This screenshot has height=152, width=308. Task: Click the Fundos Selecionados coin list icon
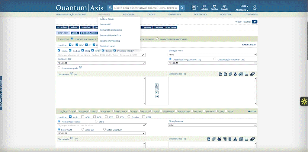241,74
